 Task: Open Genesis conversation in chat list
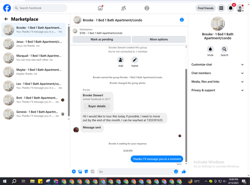(x=33, y=114)
